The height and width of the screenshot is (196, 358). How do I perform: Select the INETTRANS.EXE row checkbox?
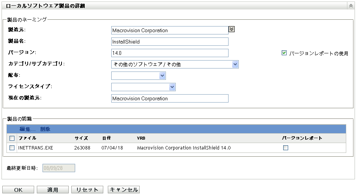pos(12,148)
